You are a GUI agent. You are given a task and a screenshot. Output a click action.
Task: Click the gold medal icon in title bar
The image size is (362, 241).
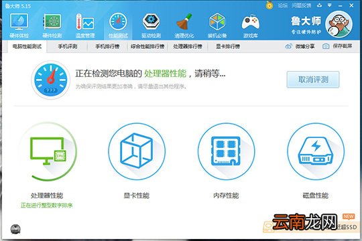click(269, 5)
